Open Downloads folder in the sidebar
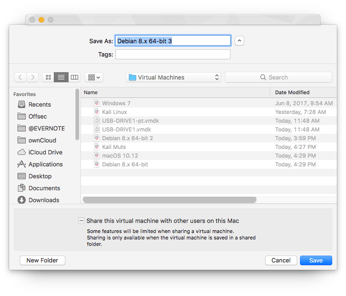Image resolution: width=346 pixels, height=296 pixels. 43,200
